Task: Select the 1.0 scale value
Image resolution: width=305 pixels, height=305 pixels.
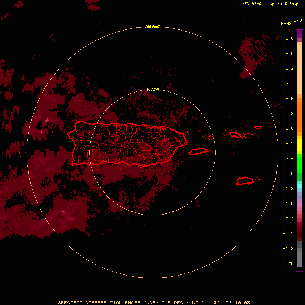Action: [290, 204]
